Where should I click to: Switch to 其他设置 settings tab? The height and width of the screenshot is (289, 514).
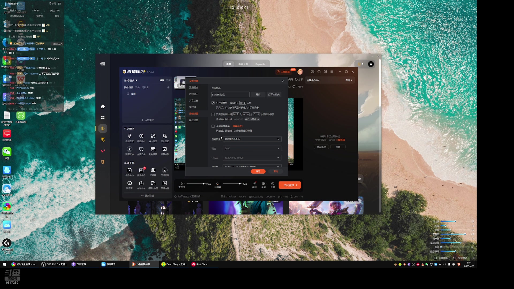194,120
